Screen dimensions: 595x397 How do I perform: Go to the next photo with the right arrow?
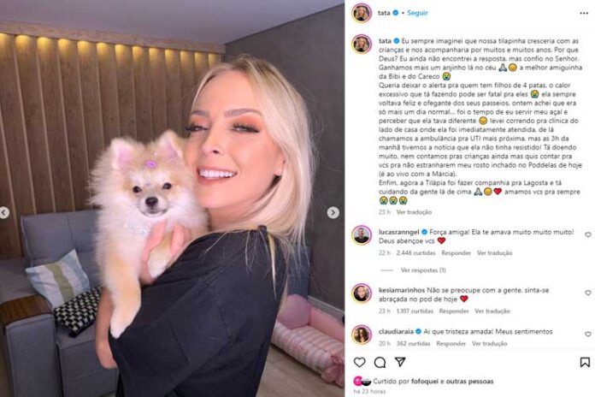click(333, 213)
